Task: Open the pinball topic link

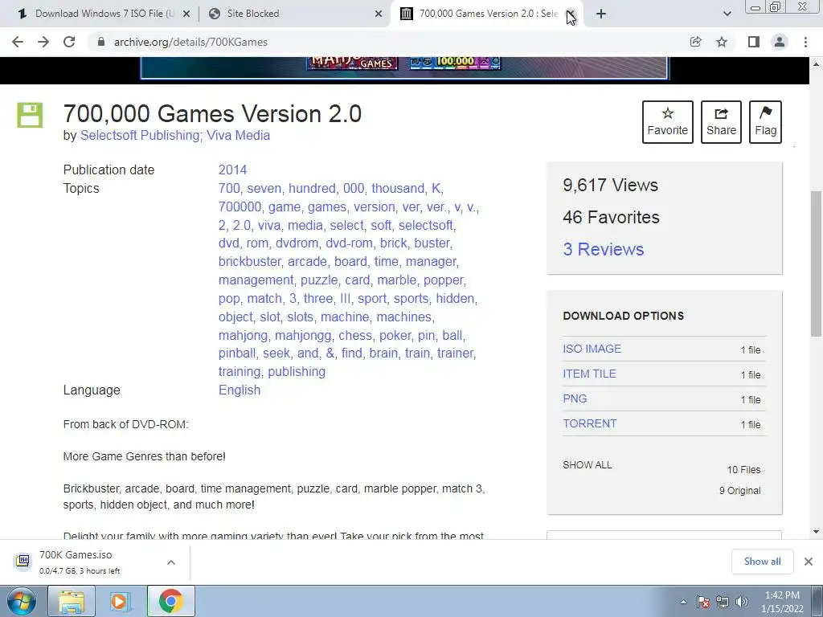Action: coord(237,353)
